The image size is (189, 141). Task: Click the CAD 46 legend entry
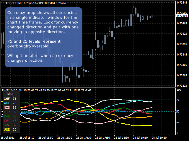coord(10,116)
